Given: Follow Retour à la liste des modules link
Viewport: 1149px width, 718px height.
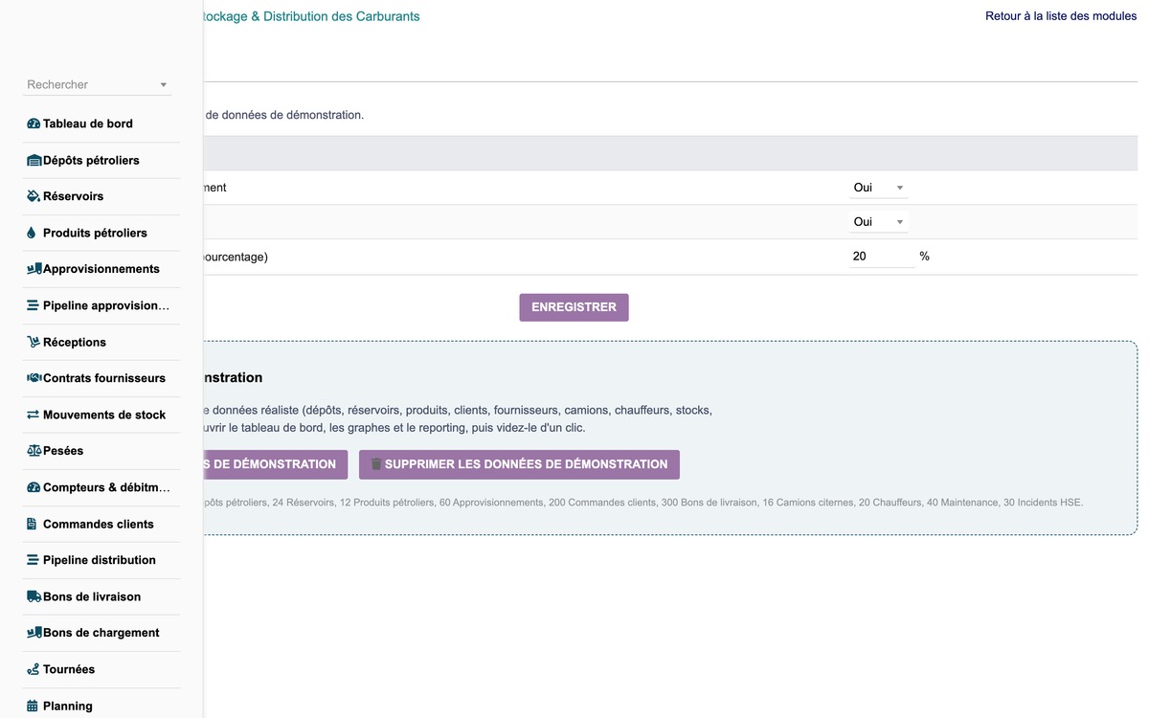Looking at the screenshot, I should tap(1061, 16).
